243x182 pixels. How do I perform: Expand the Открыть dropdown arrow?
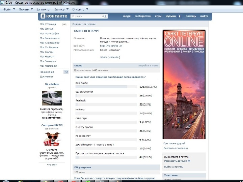[x=87, y=9]
